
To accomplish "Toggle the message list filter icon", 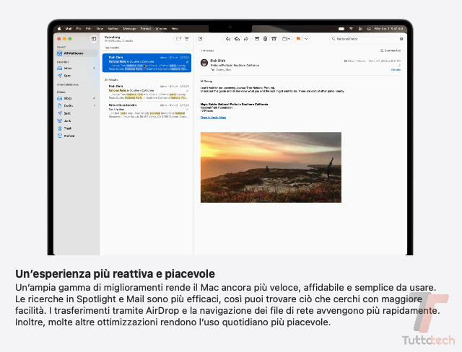I will pyautogui.click(x=187, y=39).
